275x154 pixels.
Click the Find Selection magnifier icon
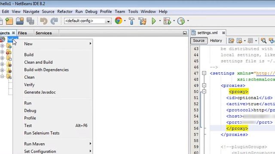[263, 41]
